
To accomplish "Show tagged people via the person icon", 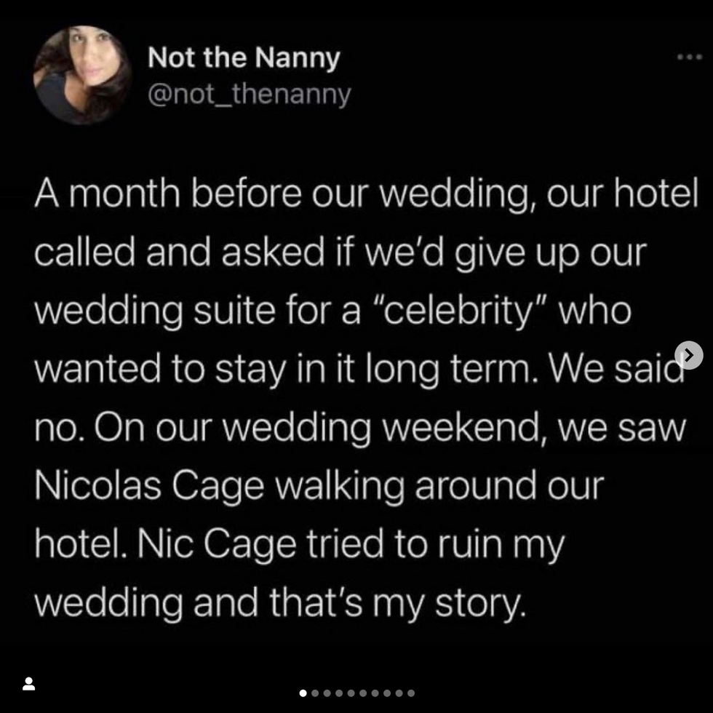I will pos(28,683).
